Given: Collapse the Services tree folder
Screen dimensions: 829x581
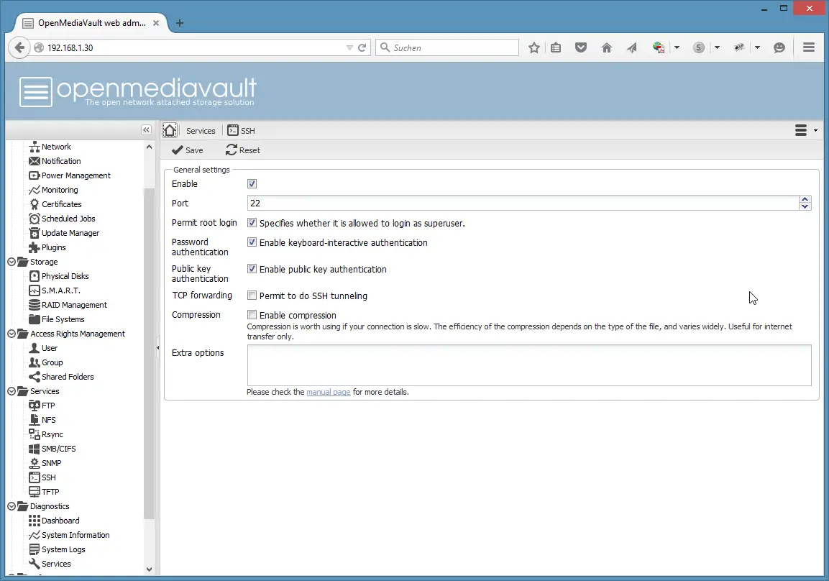Looking at the screenshot, I should (12, 391).
